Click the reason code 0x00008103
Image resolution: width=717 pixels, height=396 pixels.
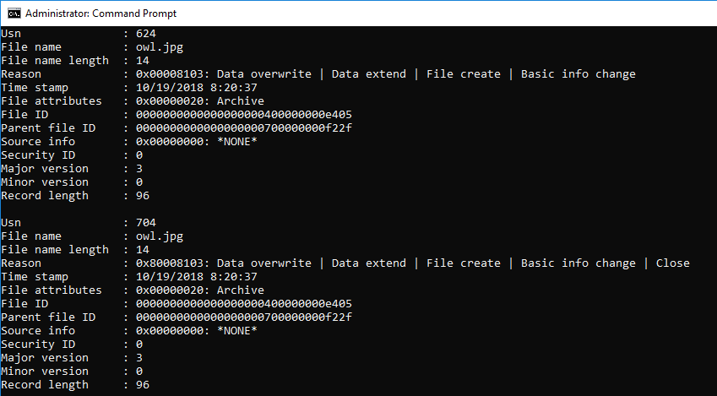point(172,74)
